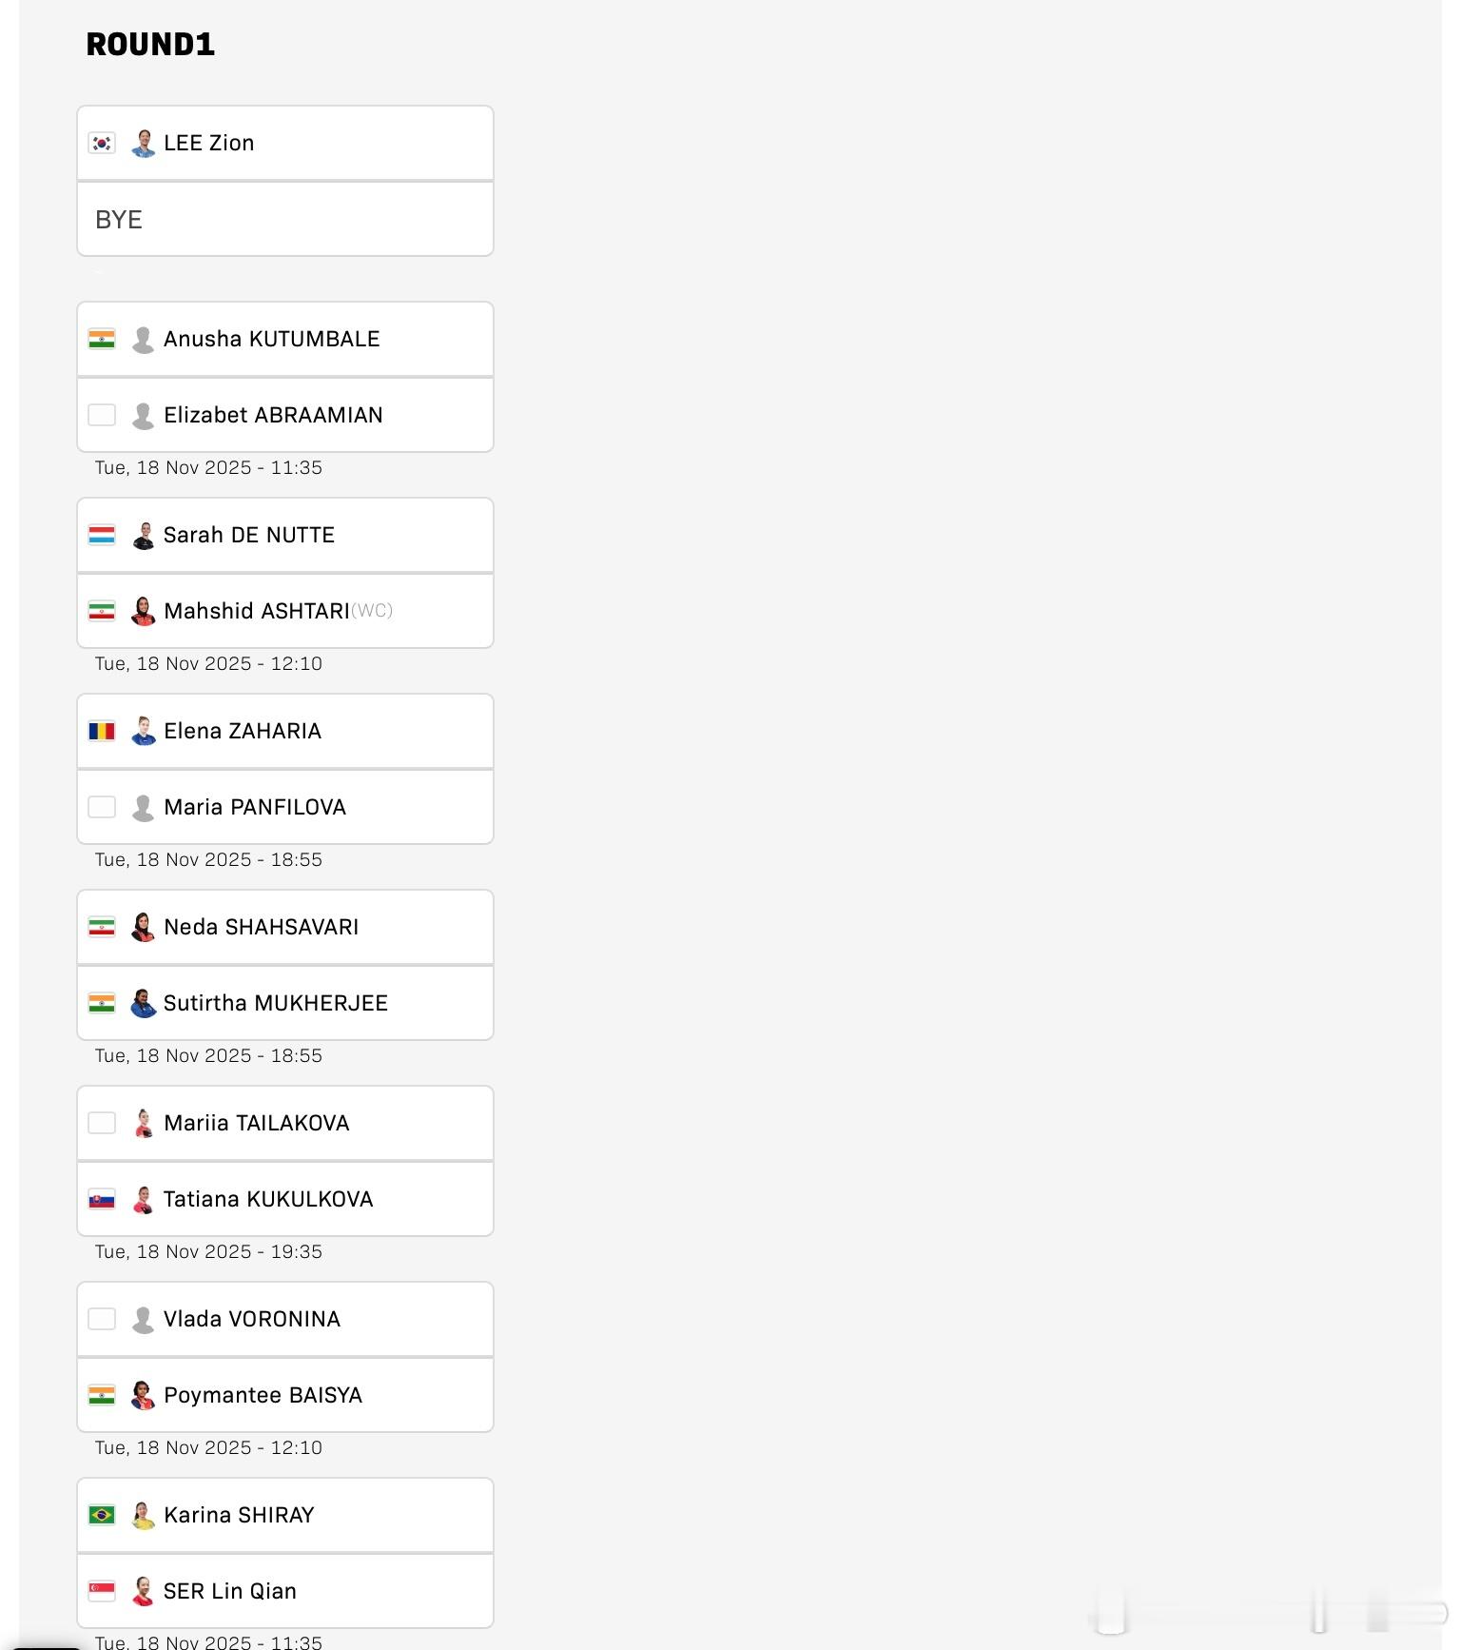Click the Iran flag beside Neda SHAHSAVARI

(x=102, y=928)
